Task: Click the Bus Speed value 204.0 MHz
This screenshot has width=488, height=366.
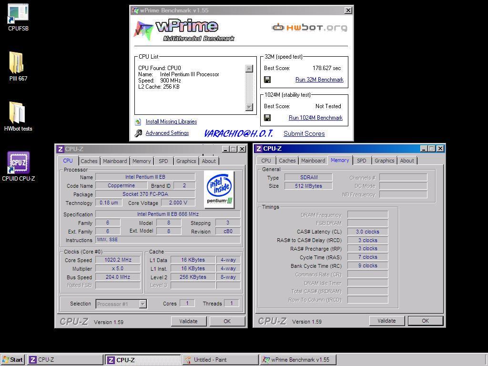Action: [118, 277]
